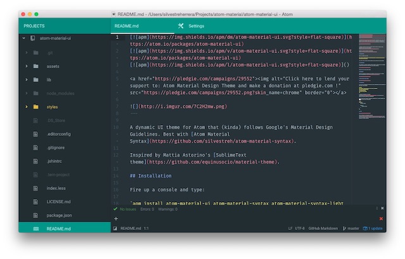Click the imgur image URL on line 7
This screenshot has width=405, height=259.
[183, 106]
